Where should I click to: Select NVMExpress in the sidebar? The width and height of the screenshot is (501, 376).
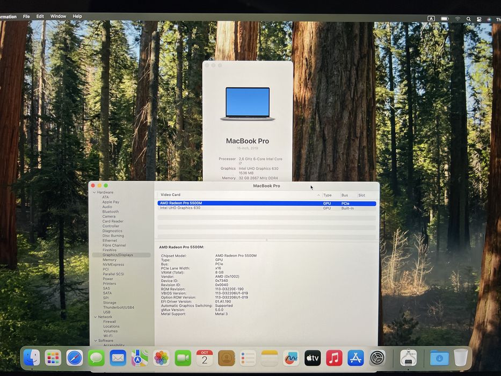(x=113, y=264)
